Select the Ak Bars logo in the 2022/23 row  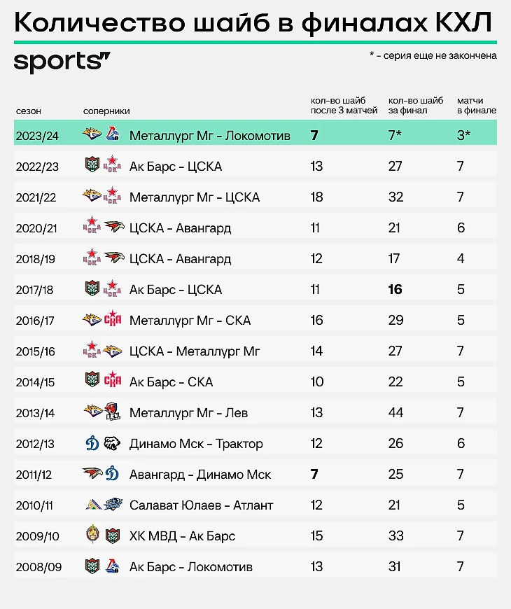point(92,166)
